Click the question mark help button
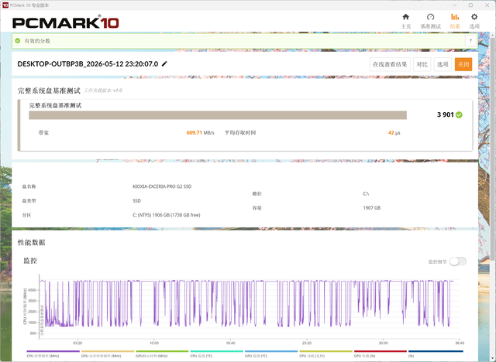This screenshot has width=496, height=362. coord(470,41)
